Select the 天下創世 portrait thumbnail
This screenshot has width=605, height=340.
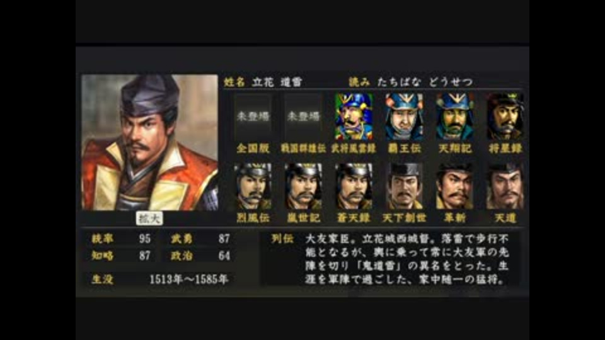click(x=404, y=186)
